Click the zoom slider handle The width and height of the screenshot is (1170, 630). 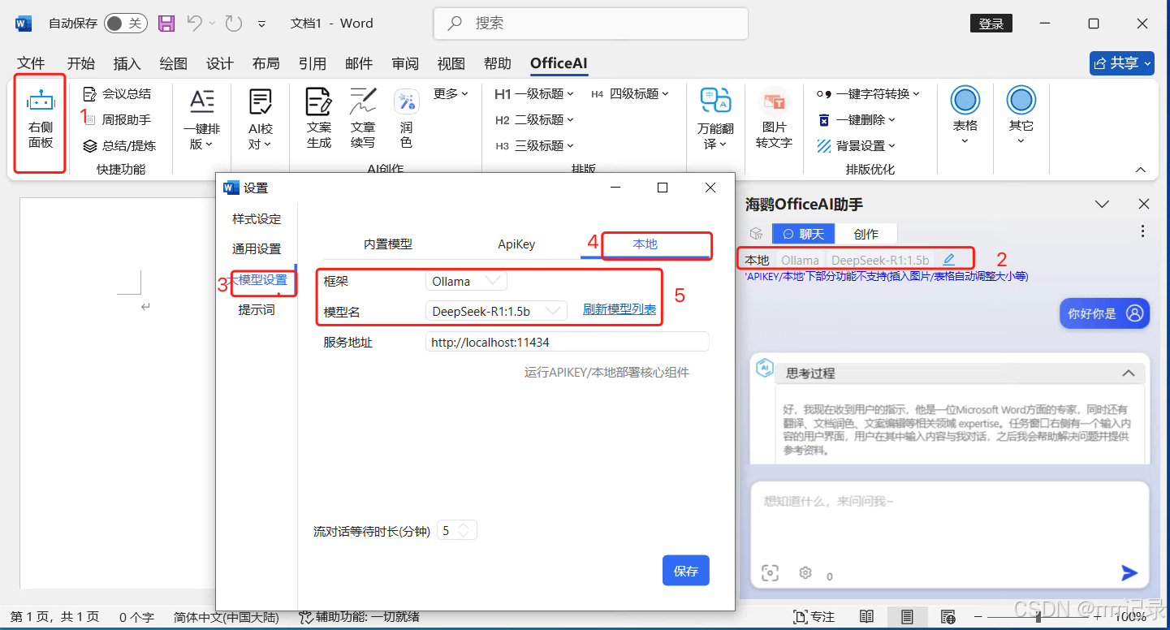click(1038, 617)
